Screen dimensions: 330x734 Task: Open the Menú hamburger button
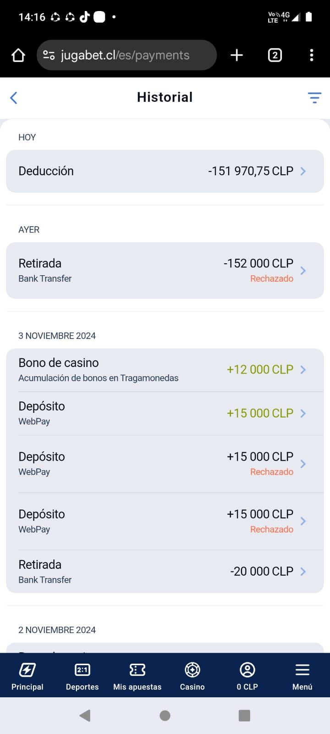coord(302,676)
